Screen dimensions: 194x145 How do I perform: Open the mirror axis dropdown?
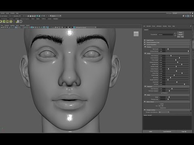point(161,106)
